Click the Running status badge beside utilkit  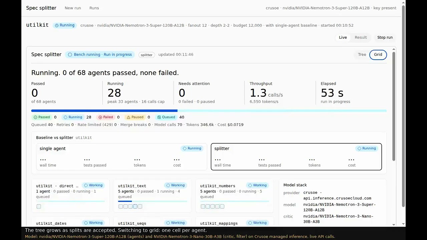pos(65,25)
